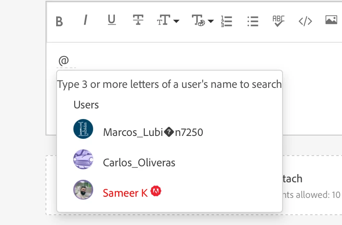
Task: Insert a bulleted list
Action: 253,21
